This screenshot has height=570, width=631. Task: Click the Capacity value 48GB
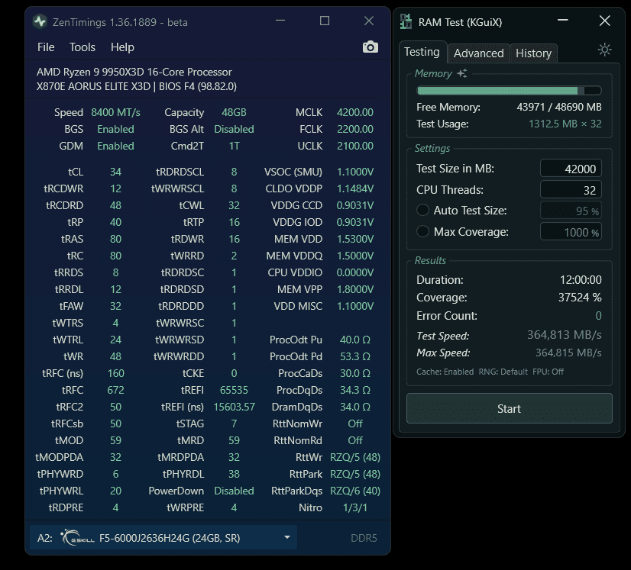point(234,113)
